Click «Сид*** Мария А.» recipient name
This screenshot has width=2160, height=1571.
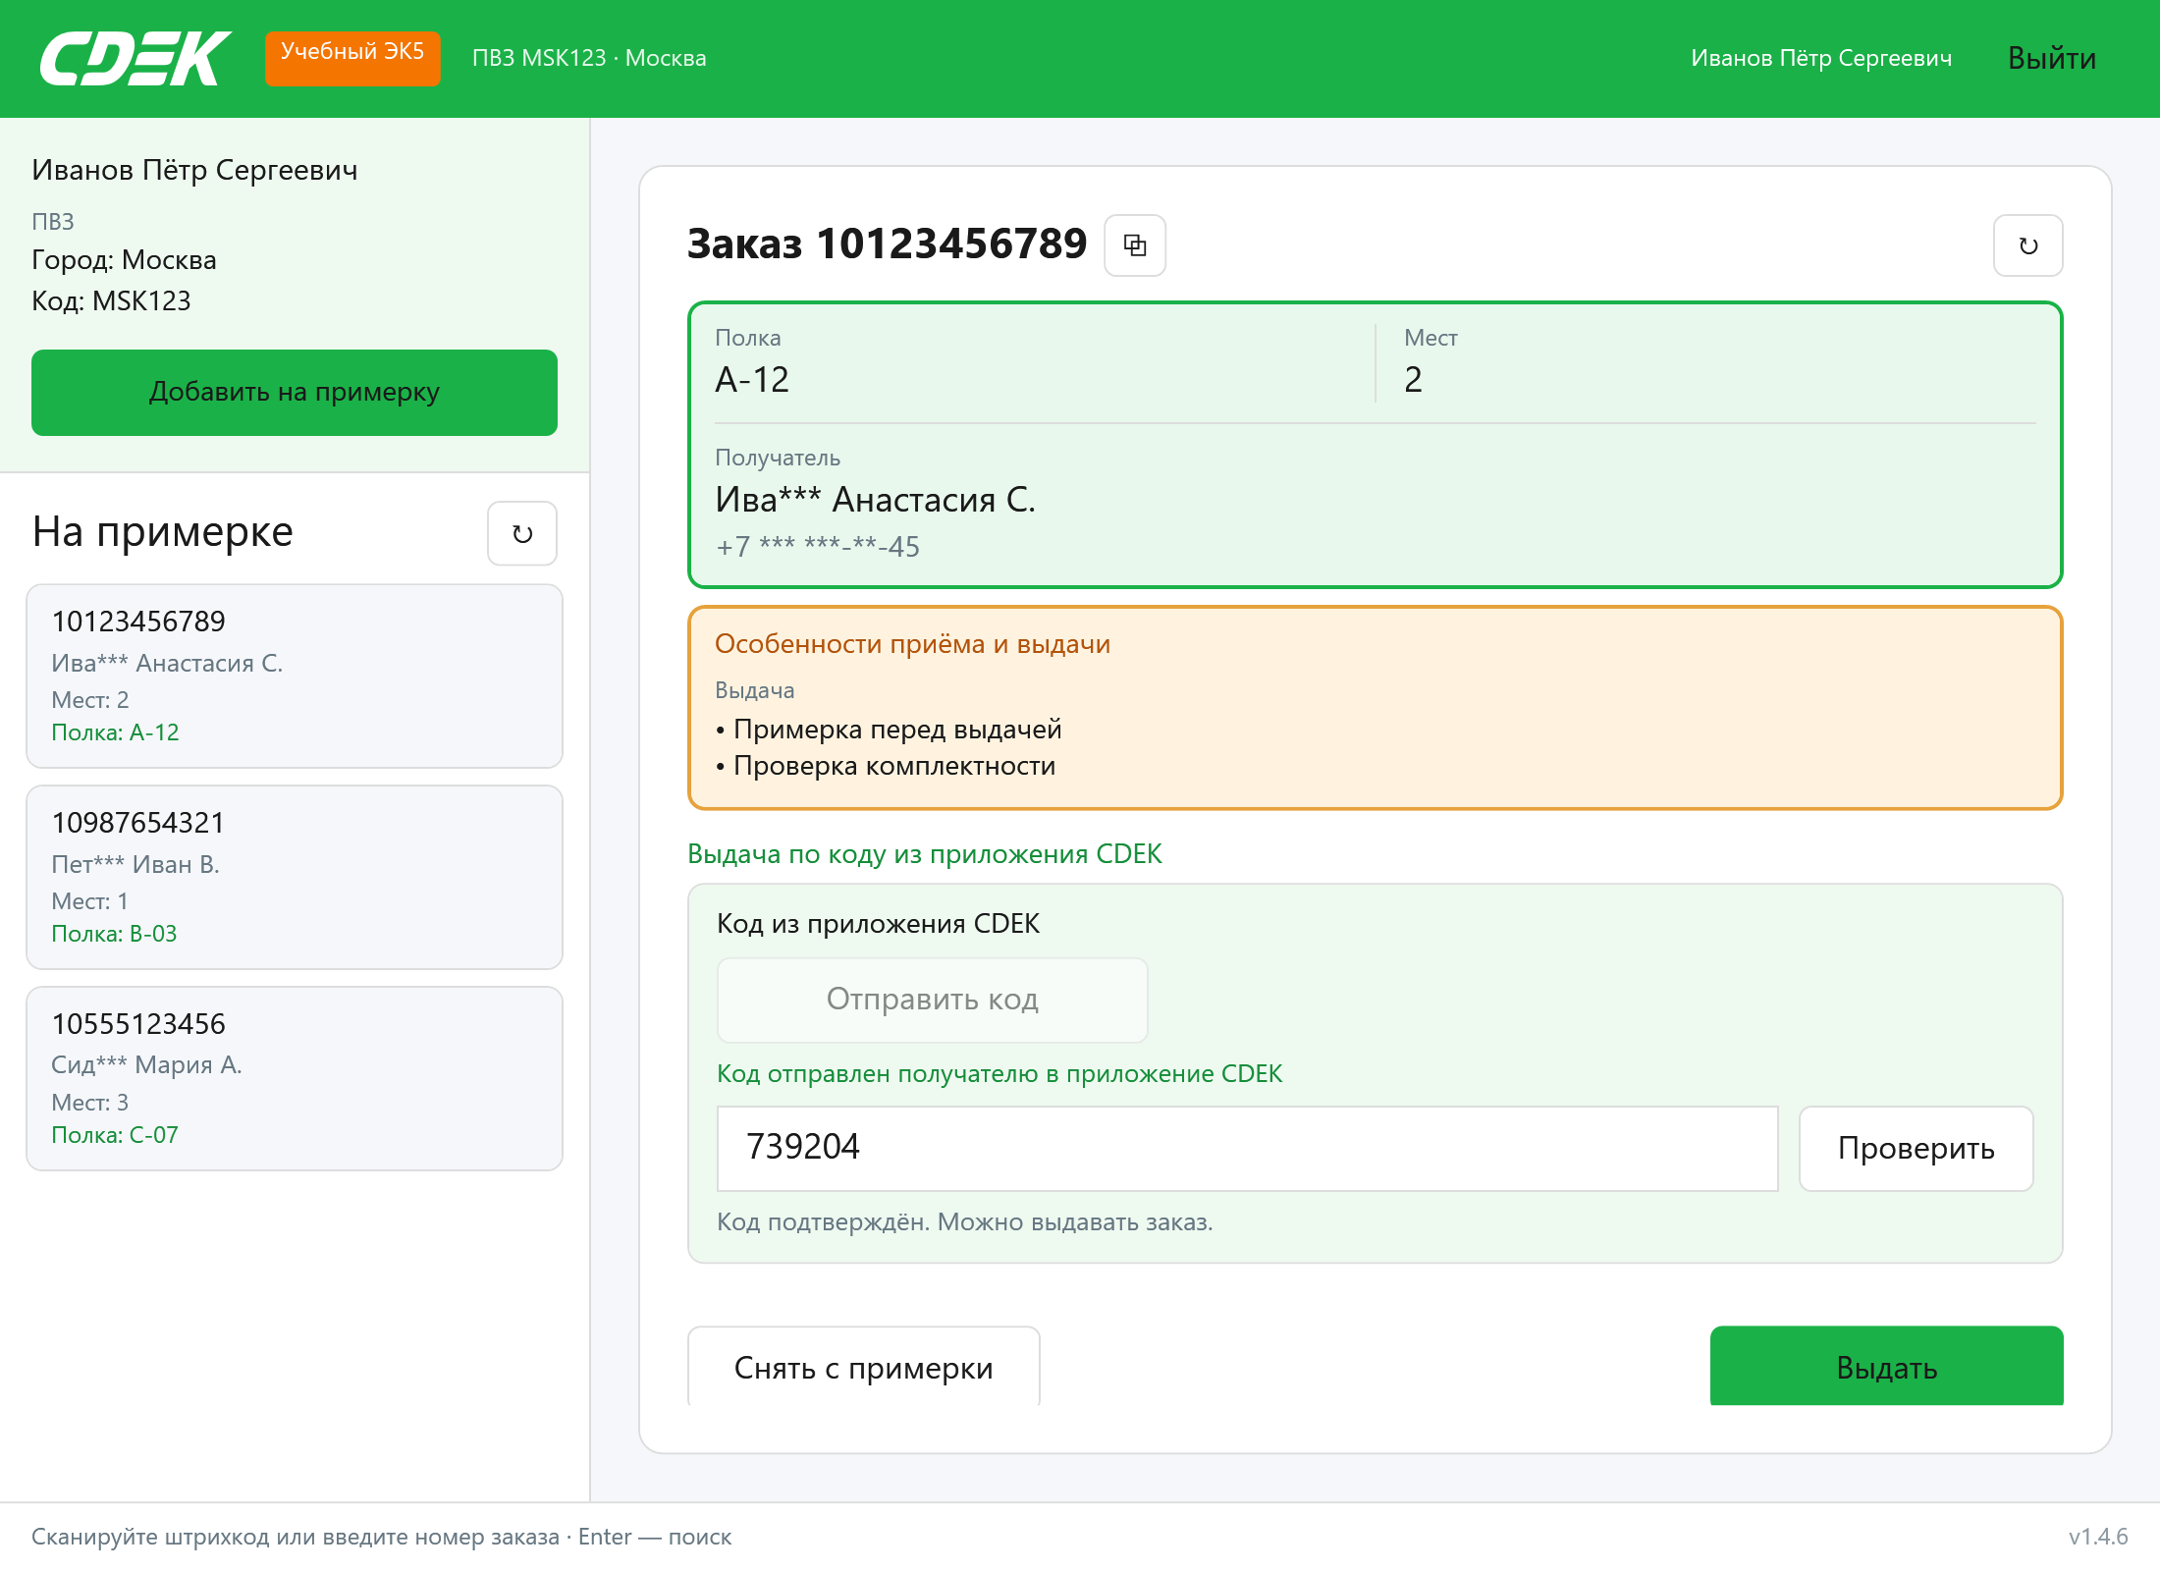(x=146, y=1064)
